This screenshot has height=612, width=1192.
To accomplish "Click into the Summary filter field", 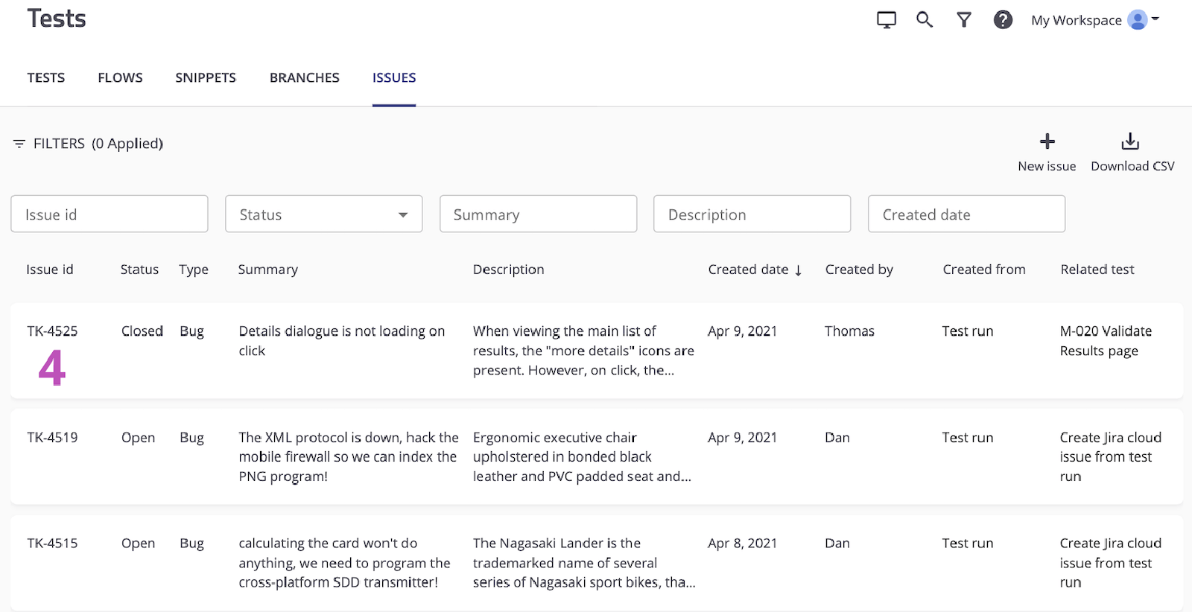I will coord(538,214).
